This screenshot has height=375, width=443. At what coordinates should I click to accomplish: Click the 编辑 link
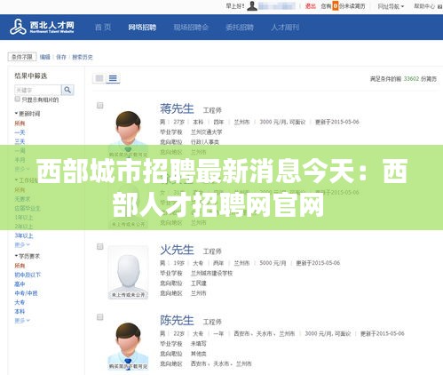[x=45, y=57]
